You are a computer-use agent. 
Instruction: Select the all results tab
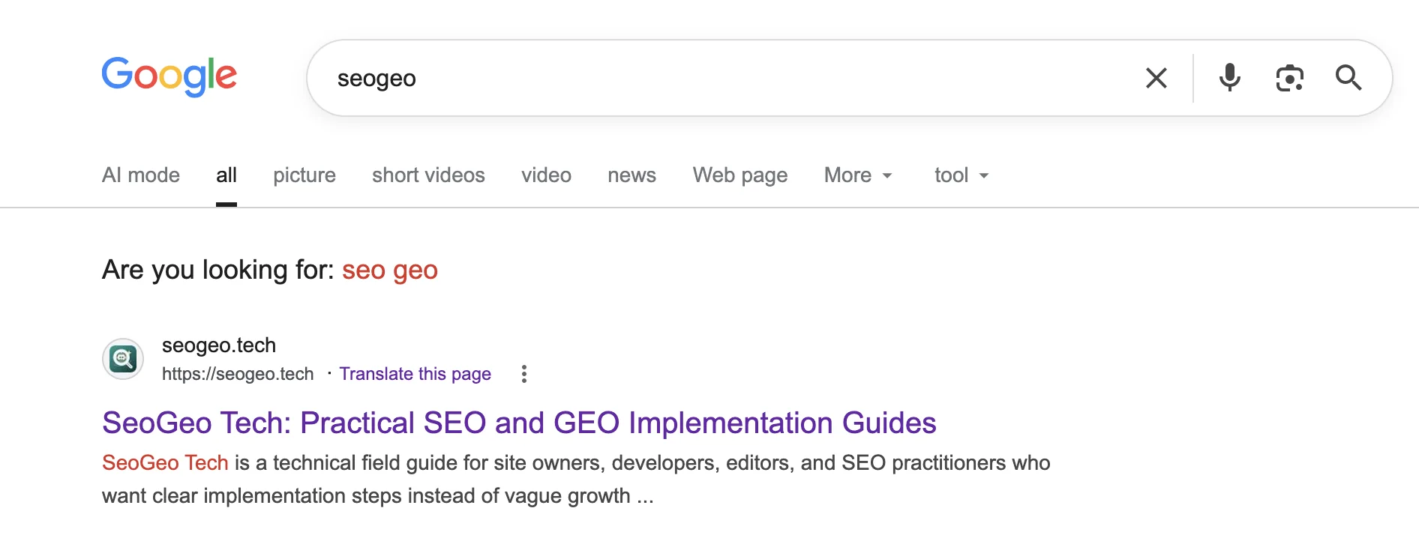click(226, 175)
